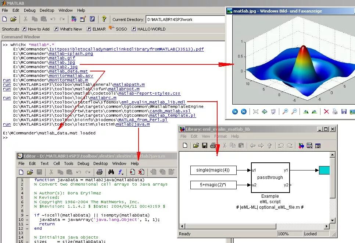Screen dimensions: 355x243
Task: Open matlab-splash.png link in Command Window
Action: pyautogui.click(x=71, y=53)
